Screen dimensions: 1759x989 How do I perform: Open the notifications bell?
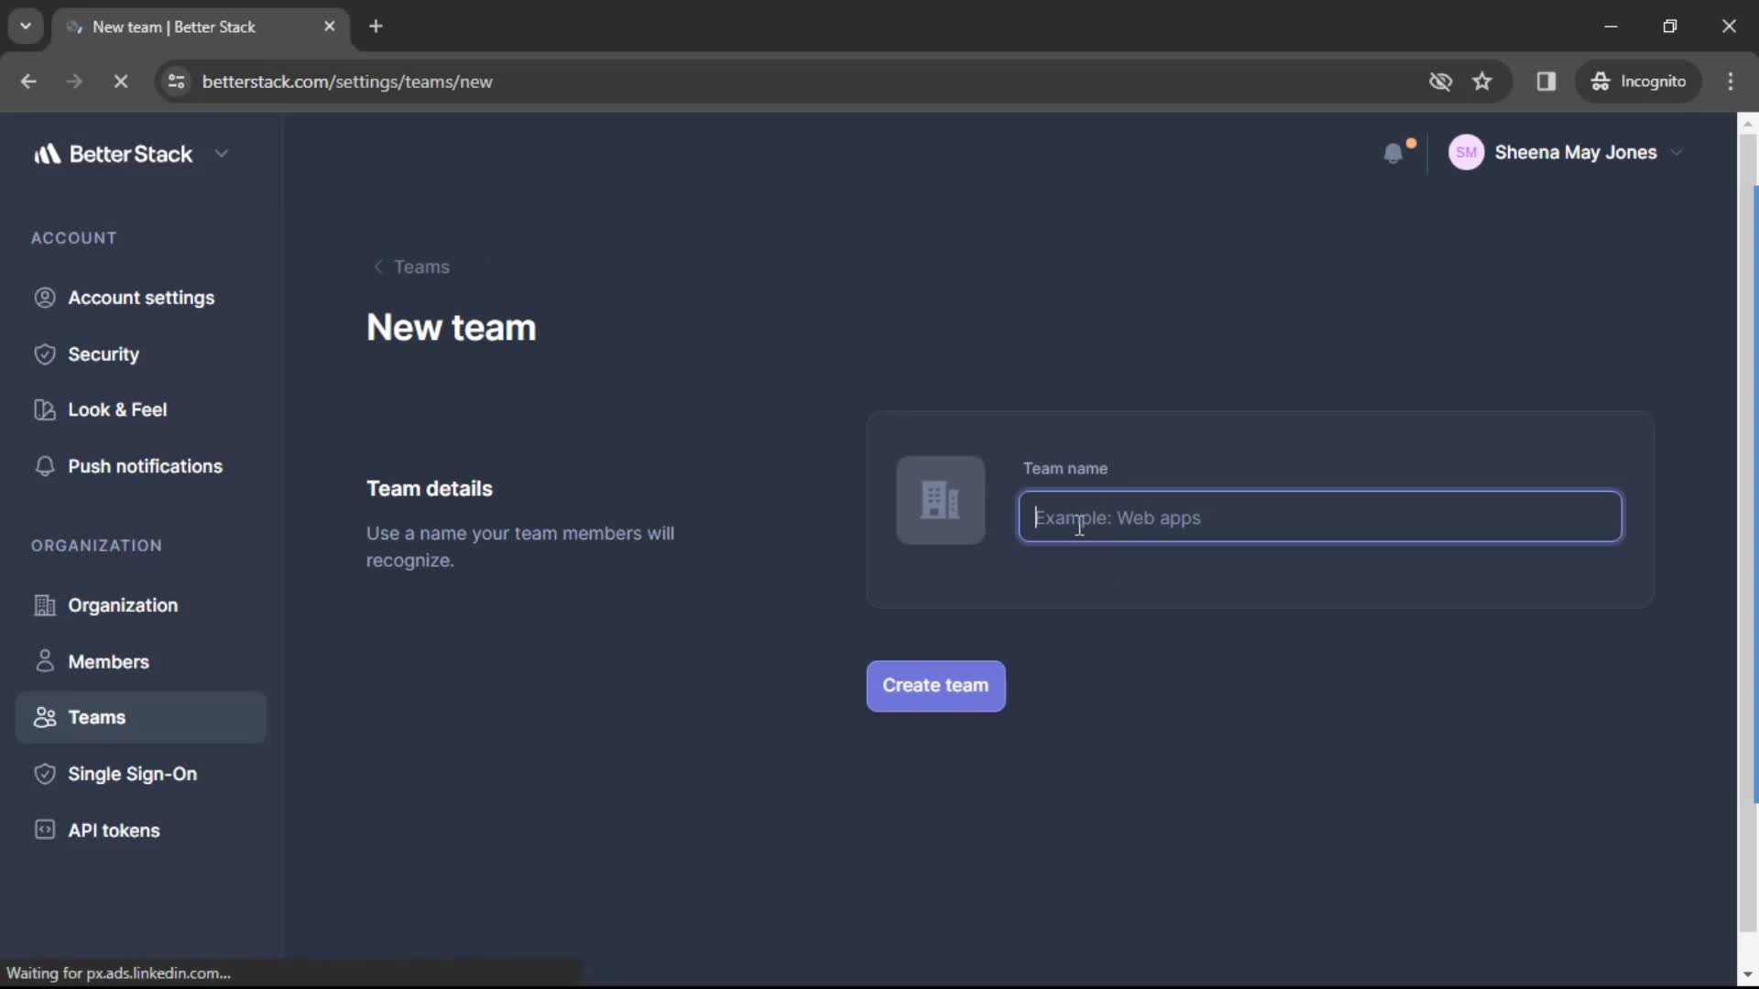coord(1393,153)
